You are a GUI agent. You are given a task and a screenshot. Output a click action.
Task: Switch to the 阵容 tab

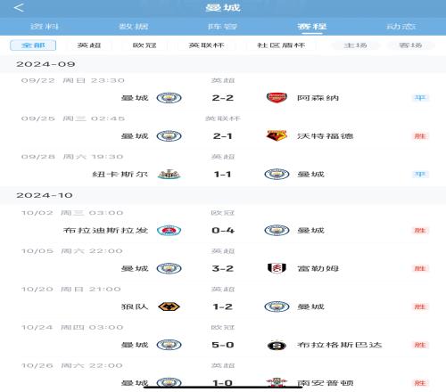tap(222, 27)
